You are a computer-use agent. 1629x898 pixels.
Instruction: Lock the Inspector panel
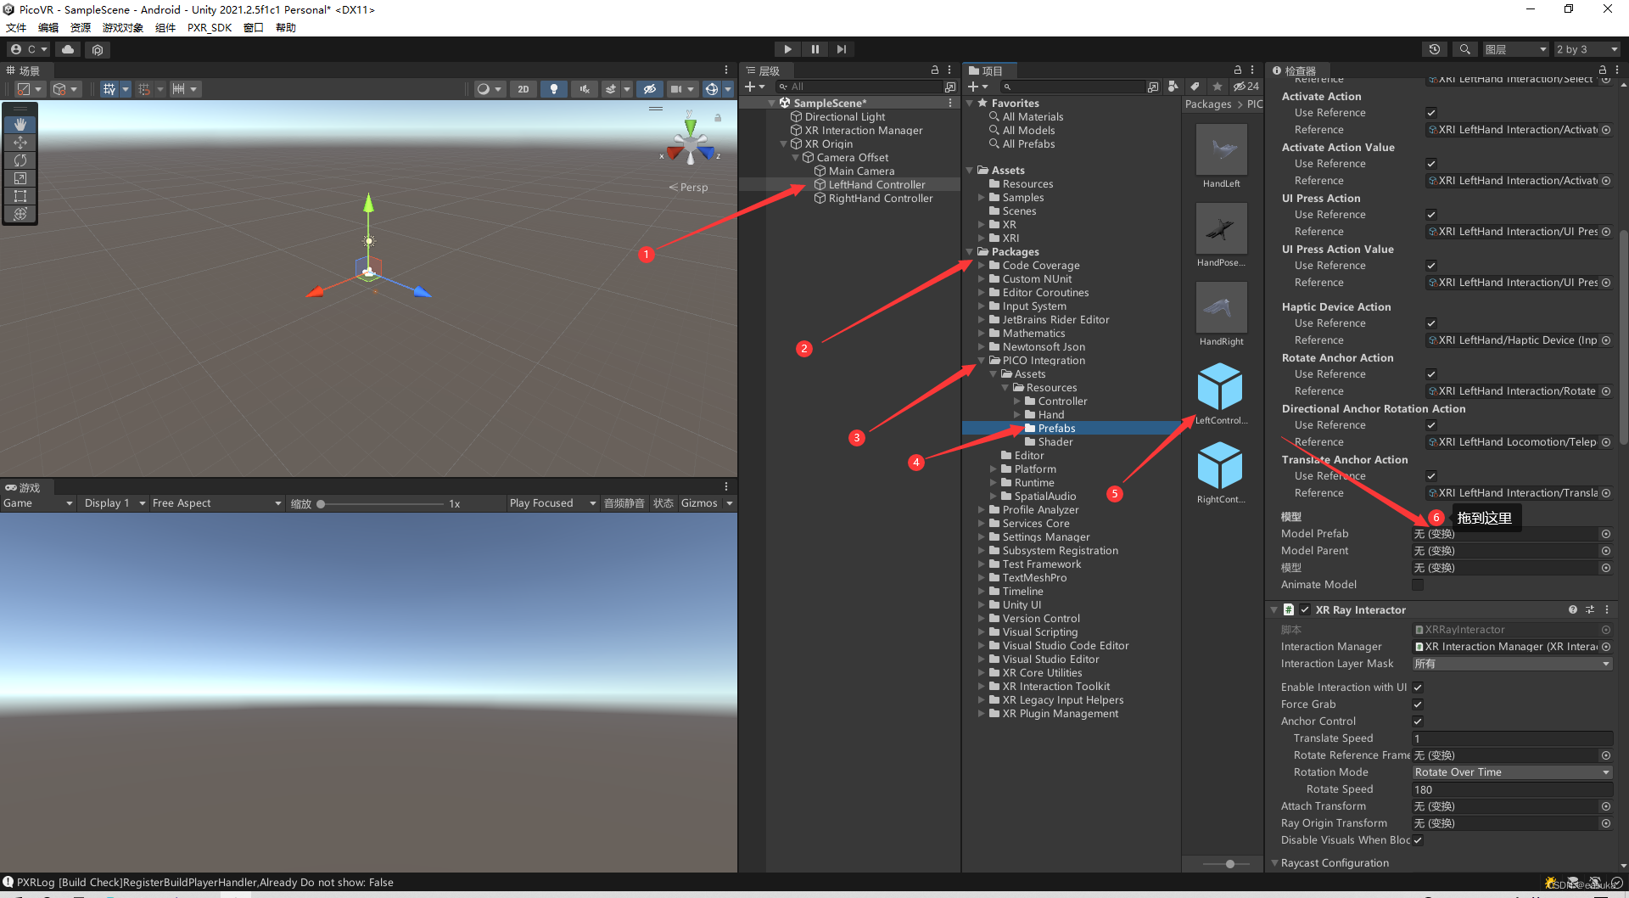(x=1603, y=70)
